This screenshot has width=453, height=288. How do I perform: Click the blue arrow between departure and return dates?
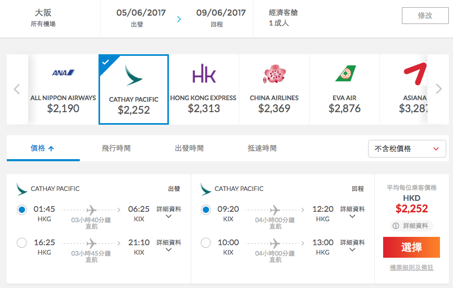(x=179, y=19)
